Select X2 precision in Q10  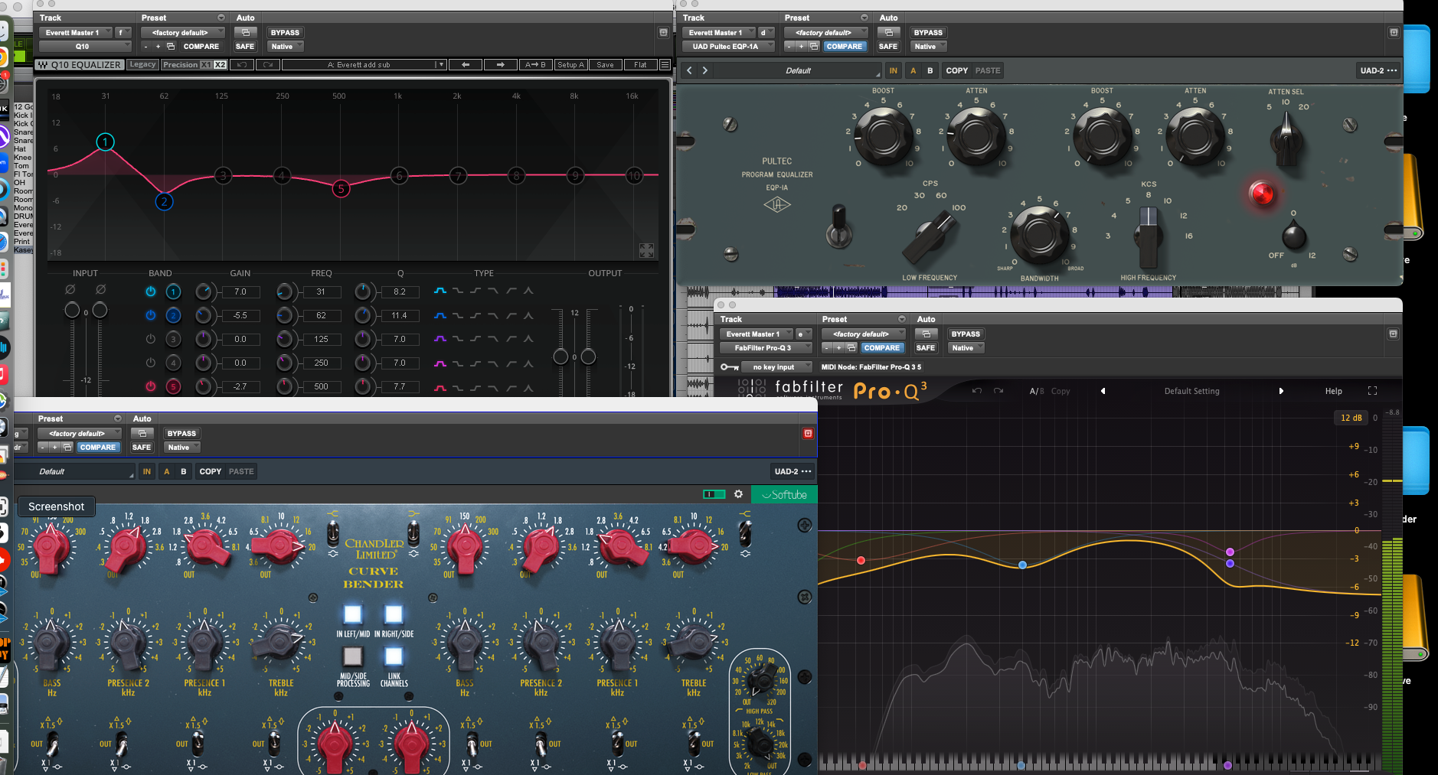pos(220,65)
